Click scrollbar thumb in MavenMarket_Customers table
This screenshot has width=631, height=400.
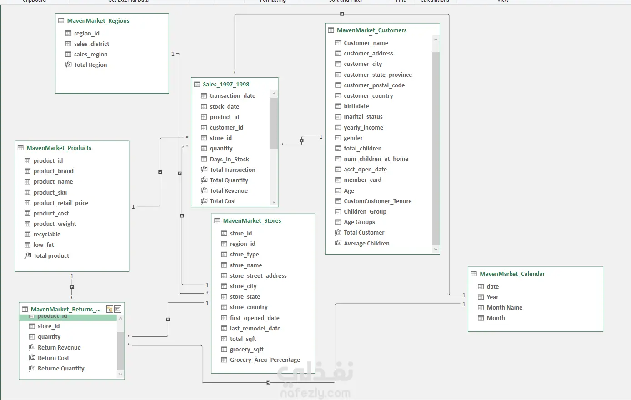click(x=436, y=149)
